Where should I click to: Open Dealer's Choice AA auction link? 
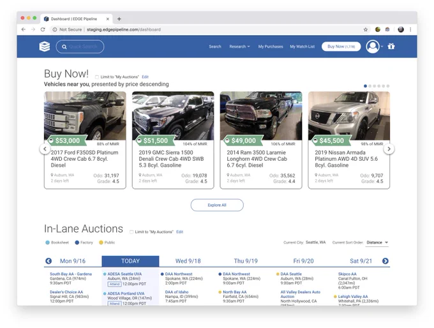(x=66, y=292)
